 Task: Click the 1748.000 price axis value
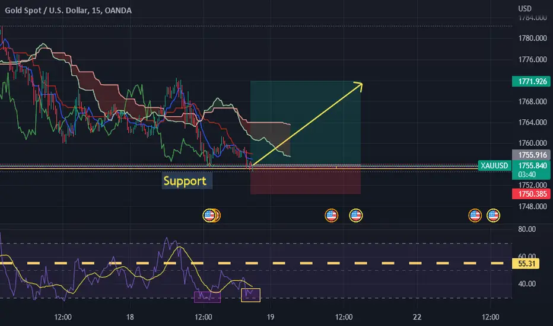point(533,206)
